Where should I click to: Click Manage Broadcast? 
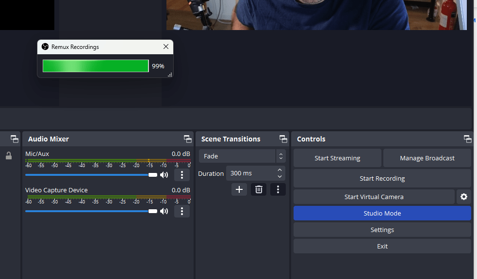coord(427,158)
